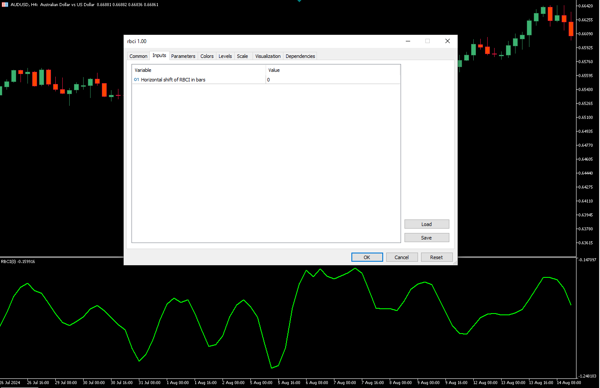Switch to the Common tab
This screenshot has width=600, height=388.
coord(138,56)
